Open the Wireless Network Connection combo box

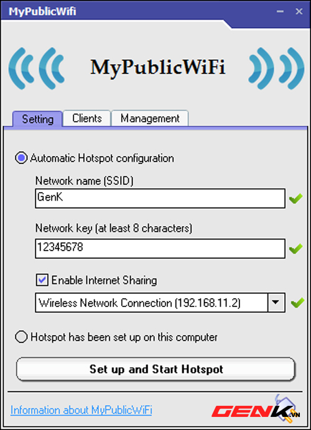(160, 303)
